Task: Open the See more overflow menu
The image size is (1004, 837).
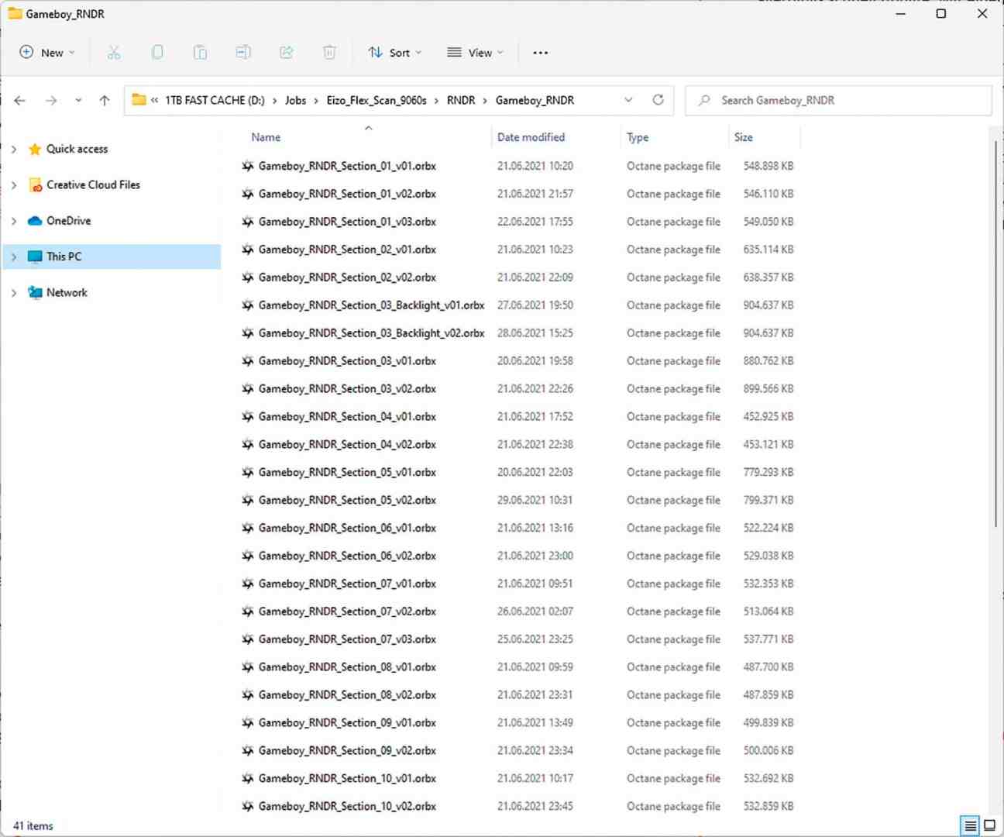Action: tap(540, 52)
